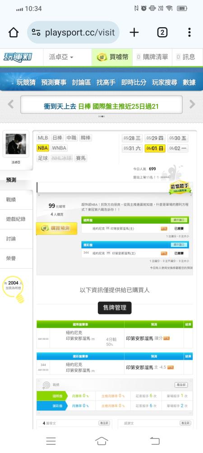Tap the user avatar thumbnail
Image resolution: width=203 pixels, height=453 pixels.
[x=16, y=144]
